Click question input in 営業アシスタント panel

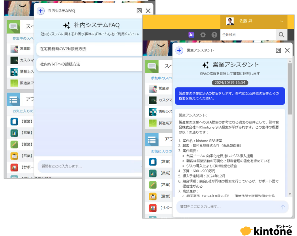pos(232,207)
